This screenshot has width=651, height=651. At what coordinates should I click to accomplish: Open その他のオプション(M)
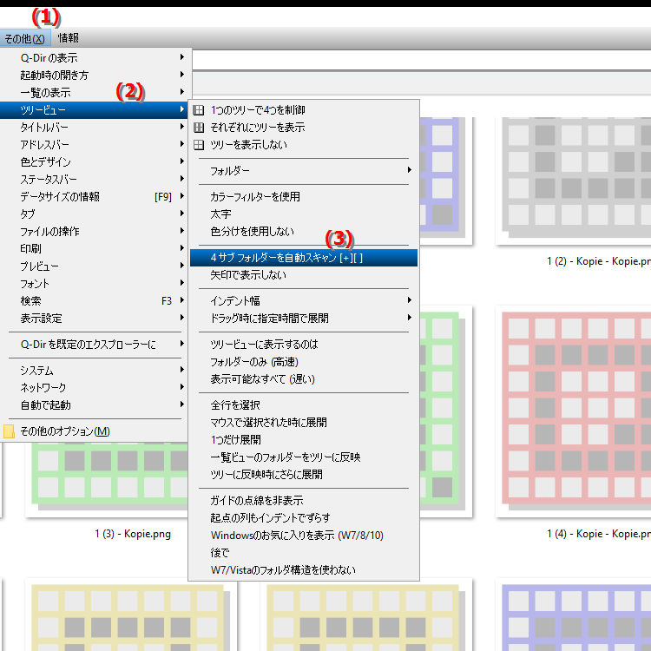[x=95, y=431]
